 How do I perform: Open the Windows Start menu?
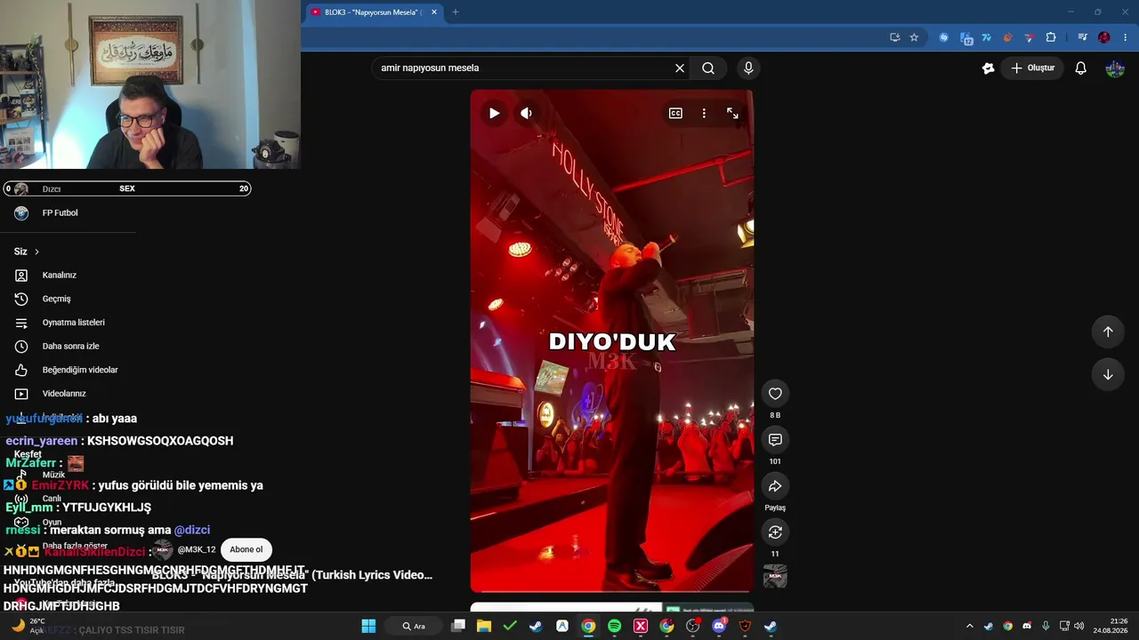coord(368,626)
